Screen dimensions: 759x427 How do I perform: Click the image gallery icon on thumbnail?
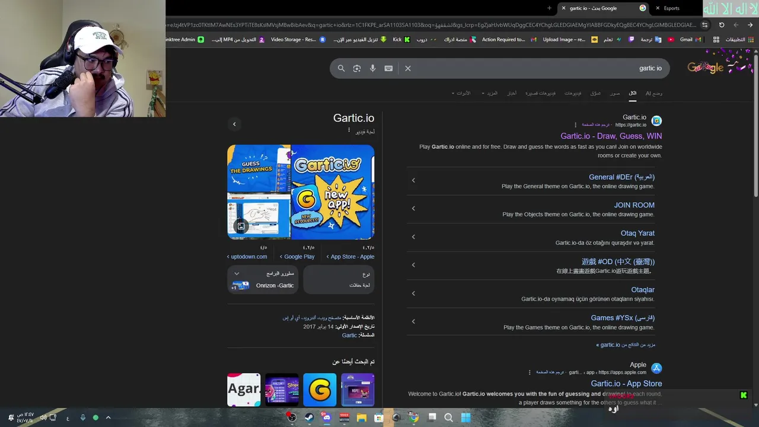tap(241, 226)
